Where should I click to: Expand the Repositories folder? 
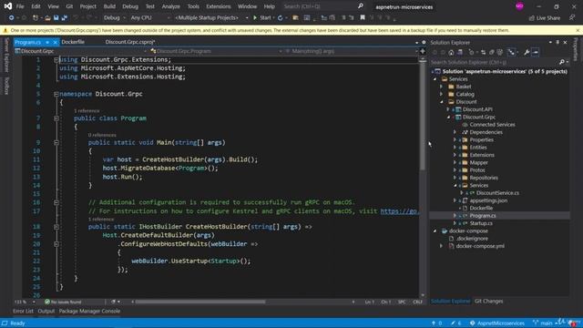[x=455, y=178]
